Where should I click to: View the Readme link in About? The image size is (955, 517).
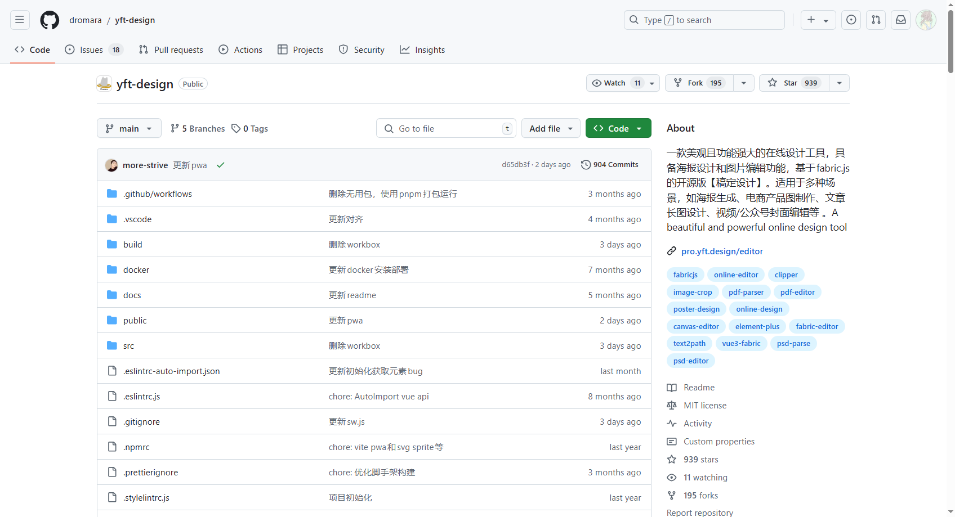699,387
